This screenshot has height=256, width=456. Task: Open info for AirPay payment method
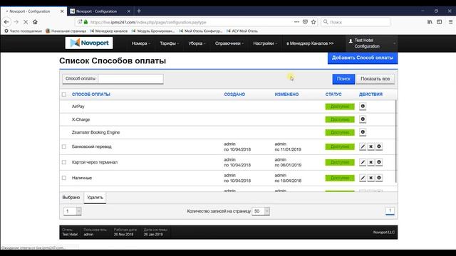(363, 106)
